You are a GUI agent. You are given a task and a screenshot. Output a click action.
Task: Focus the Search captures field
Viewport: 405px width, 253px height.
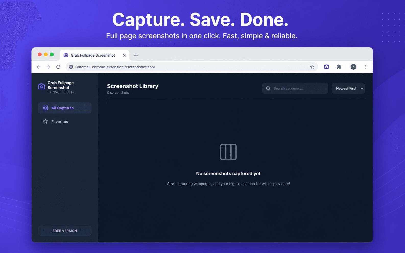coord(295,88)
